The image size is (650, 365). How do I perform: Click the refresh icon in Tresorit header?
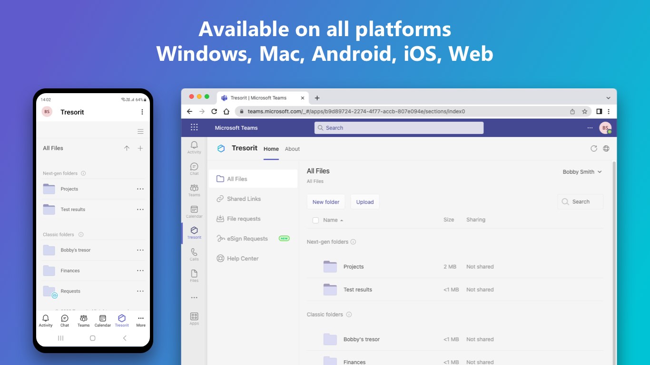[594, 148]
